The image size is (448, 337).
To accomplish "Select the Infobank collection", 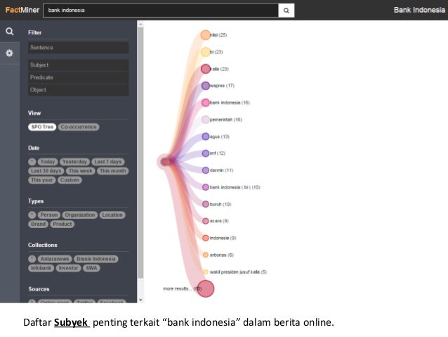I will pos(41,268).
